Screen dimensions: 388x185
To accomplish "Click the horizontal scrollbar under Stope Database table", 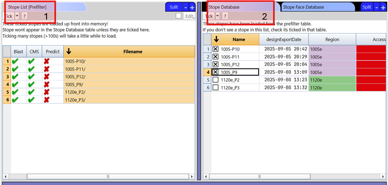I will [260, 177].
